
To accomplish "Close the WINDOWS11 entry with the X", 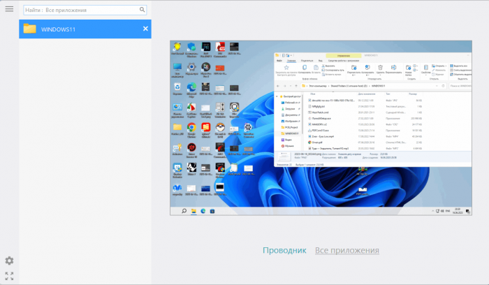I will (145, 29).
